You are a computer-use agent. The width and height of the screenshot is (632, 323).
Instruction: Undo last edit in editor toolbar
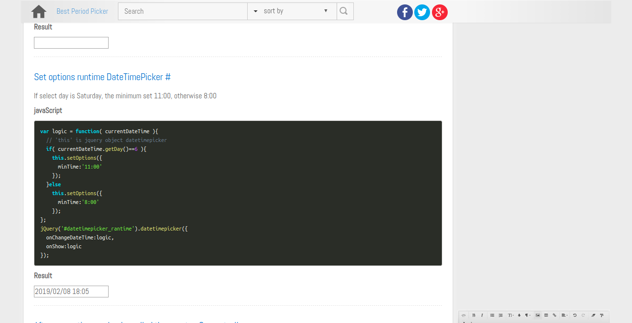tap(575, 315)
